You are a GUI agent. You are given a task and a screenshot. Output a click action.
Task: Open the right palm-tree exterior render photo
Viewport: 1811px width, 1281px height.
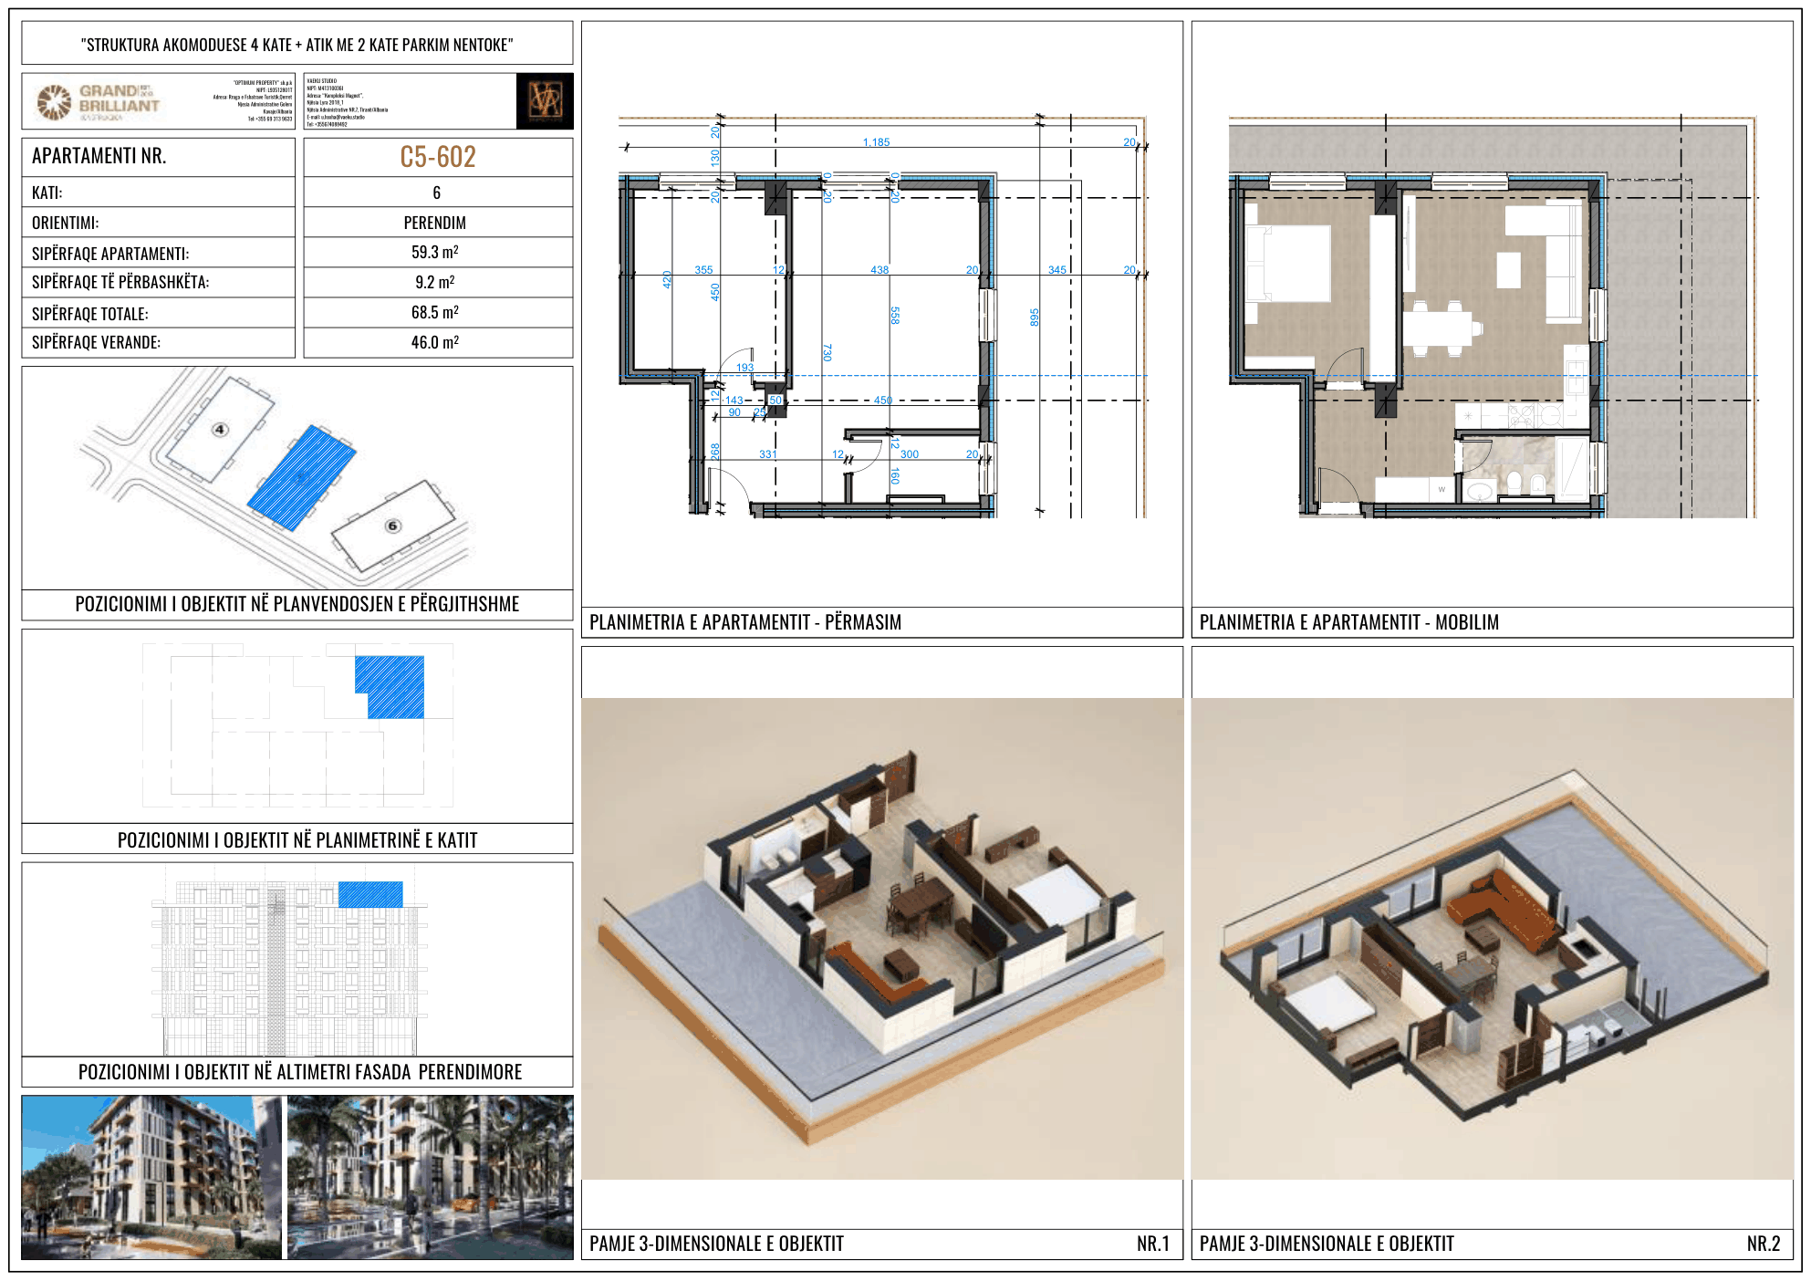[431, 1178]
